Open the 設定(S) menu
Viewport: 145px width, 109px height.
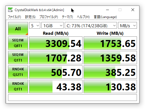coord(30,17)
